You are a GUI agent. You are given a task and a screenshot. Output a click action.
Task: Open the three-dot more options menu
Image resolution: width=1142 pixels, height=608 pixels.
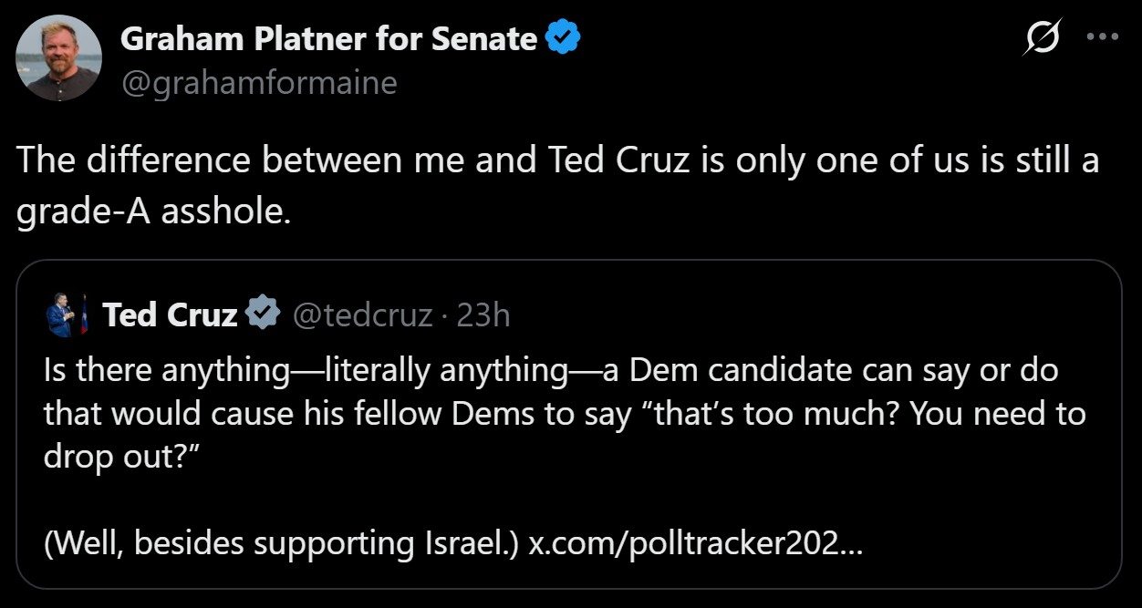tap(1102, 37)
